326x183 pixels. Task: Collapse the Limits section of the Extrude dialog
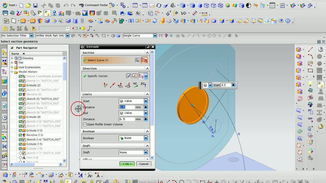[147, 94]
